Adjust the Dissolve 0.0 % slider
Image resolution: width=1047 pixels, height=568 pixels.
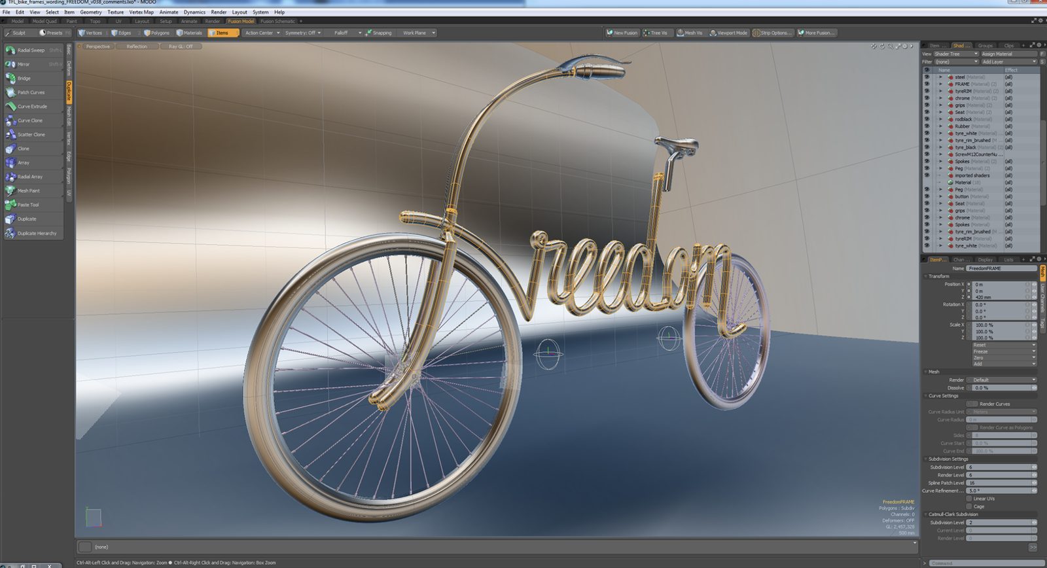click(1001, 387)
